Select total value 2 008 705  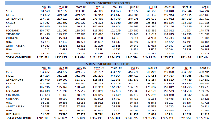coord(131,118)
